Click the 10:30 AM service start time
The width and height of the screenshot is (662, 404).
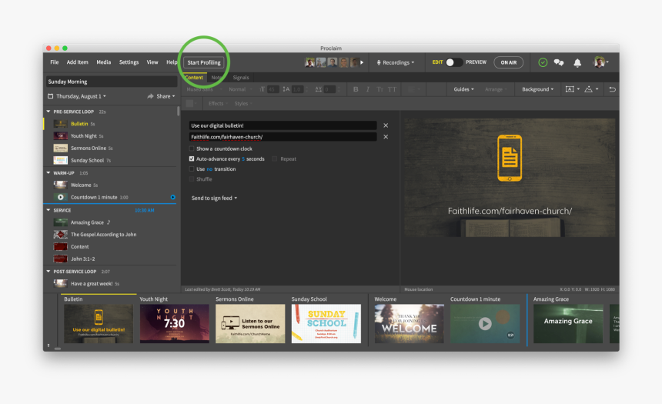[x=145, y=210]
